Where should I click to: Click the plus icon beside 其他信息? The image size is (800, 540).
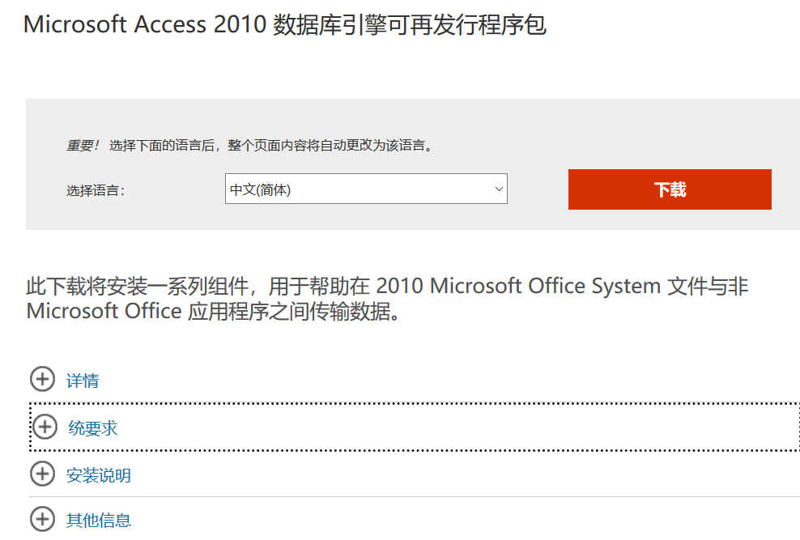coord(42,520)
